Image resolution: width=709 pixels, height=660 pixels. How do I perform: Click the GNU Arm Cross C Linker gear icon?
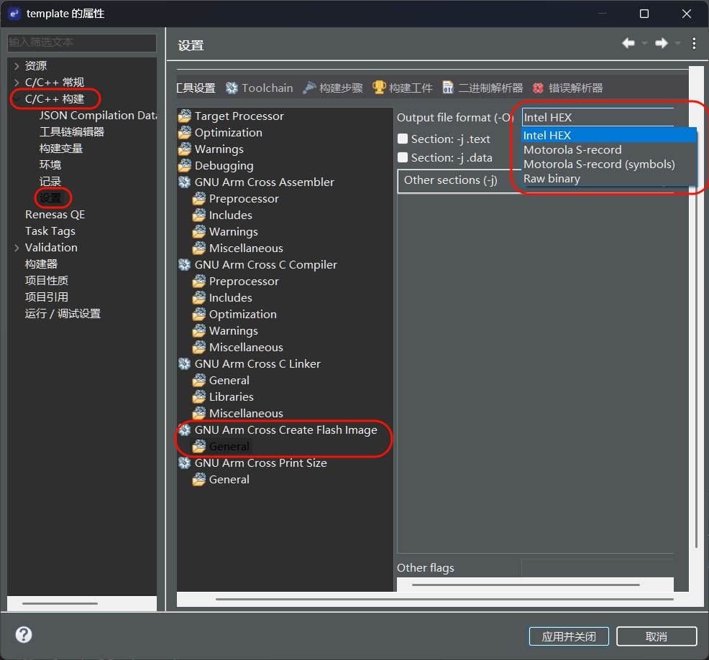(x=185, y=363)
